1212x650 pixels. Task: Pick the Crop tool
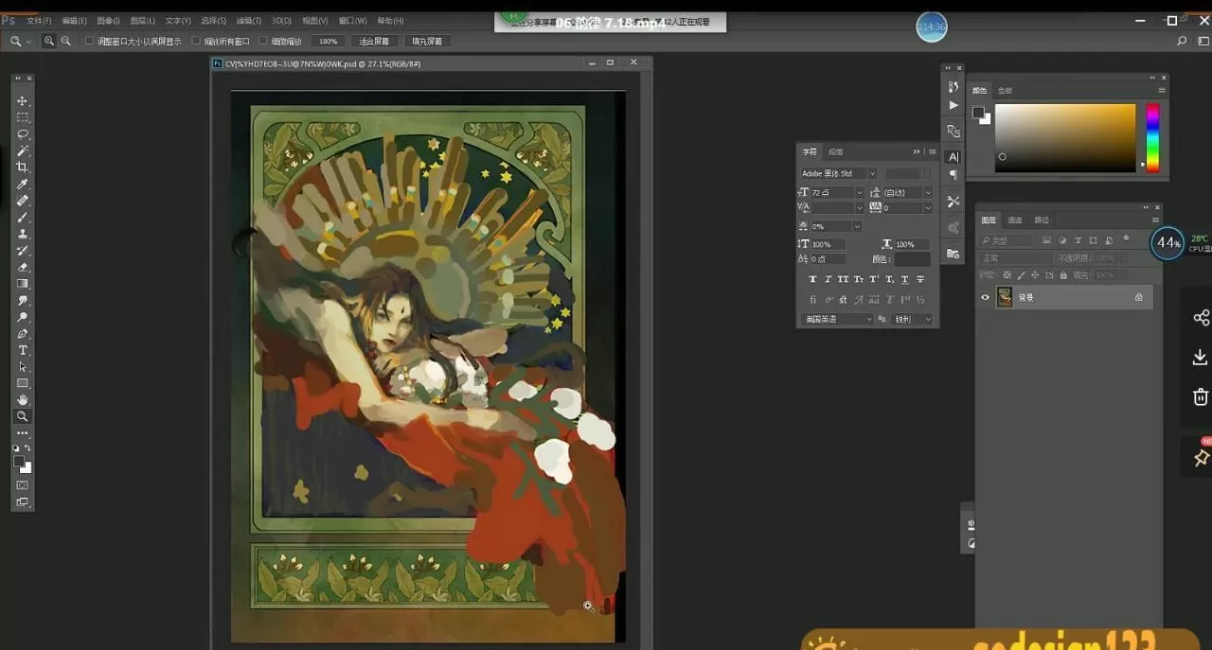tap(23, 167)
